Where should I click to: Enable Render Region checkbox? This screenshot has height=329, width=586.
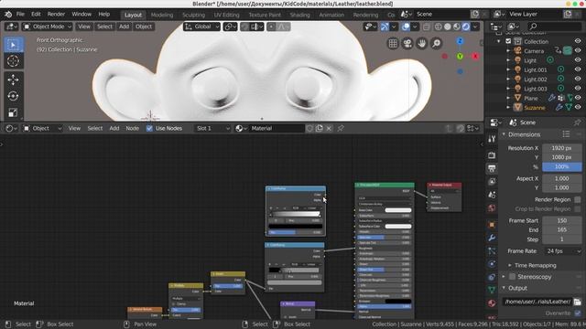coord(578,199)
